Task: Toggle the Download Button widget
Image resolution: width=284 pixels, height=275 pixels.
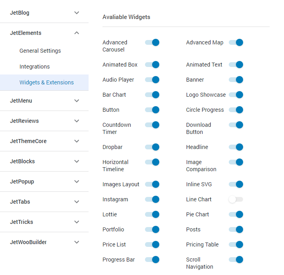Action: (x=236, y=125)
